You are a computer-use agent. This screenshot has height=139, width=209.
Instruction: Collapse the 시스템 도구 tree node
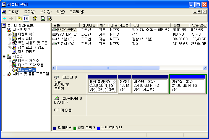[4, 30]
